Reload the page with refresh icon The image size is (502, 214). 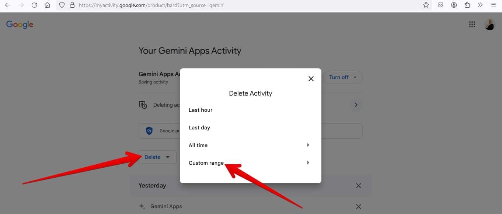pyautogui.click(x=34, y=5)
